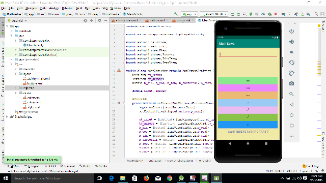The width and height of the screenshot is (326, 183).
Task: Open File Explorer from the taskbar
Action: pos(123,178)
